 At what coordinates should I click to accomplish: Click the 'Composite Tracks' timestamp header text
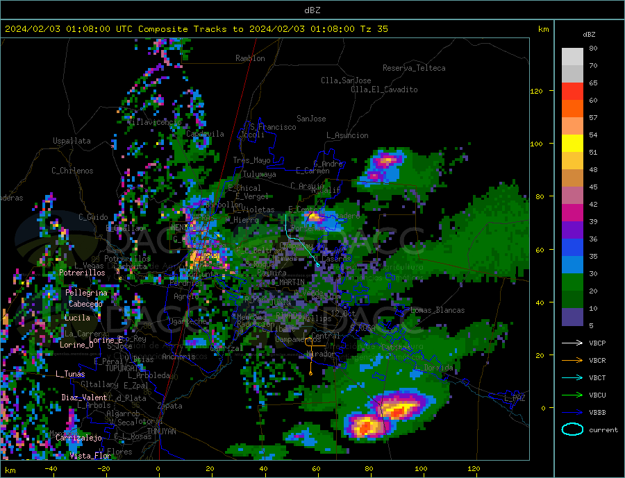[x=196, y=29]
